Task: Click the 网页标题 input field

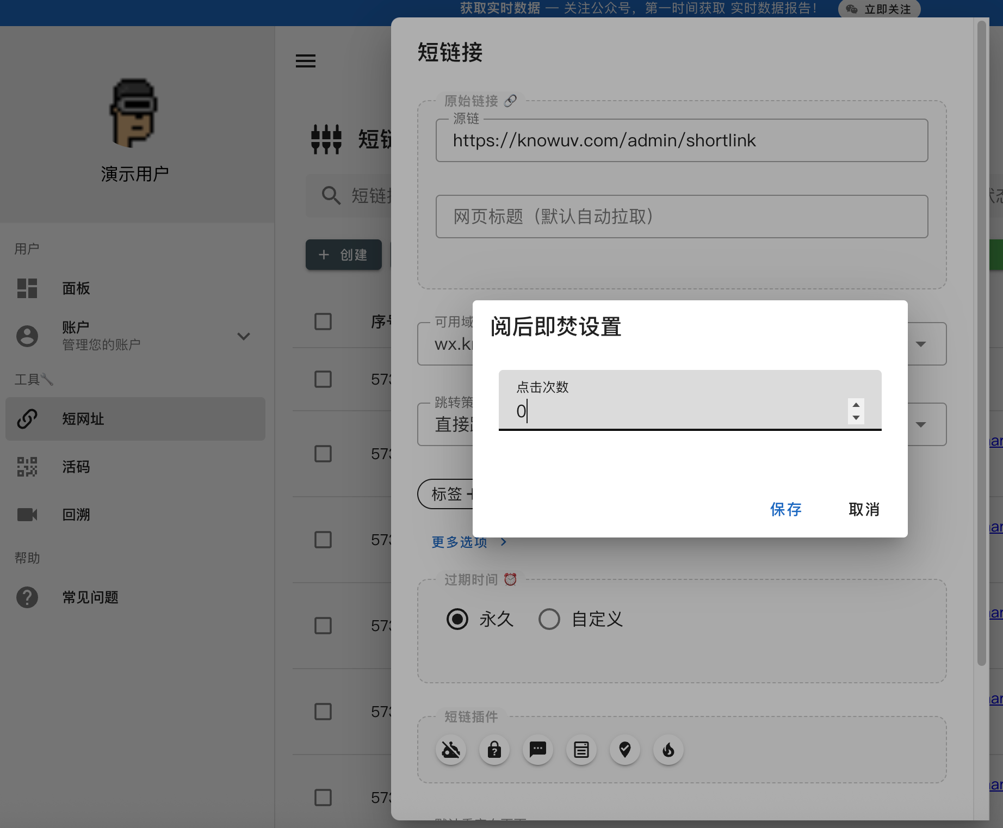Action: 682,217
